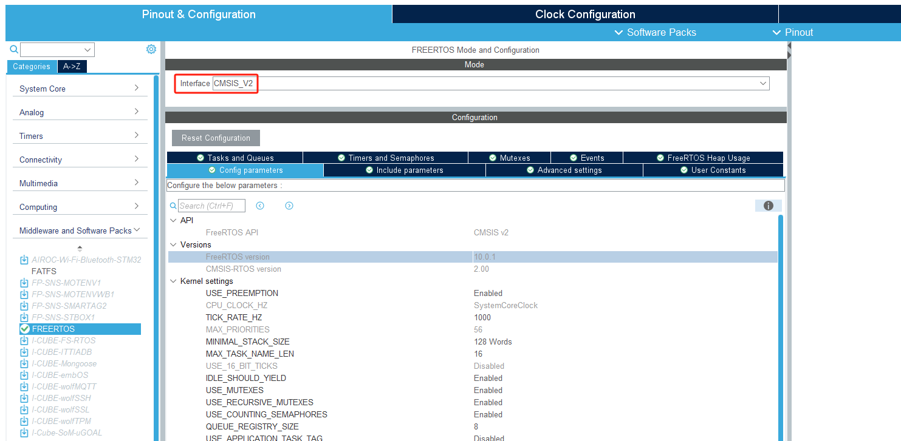Image resolution: width=901 pixels, height=441 pixels.
Task: Select the Pinout & Configuration tab
Action: (199, 14)
